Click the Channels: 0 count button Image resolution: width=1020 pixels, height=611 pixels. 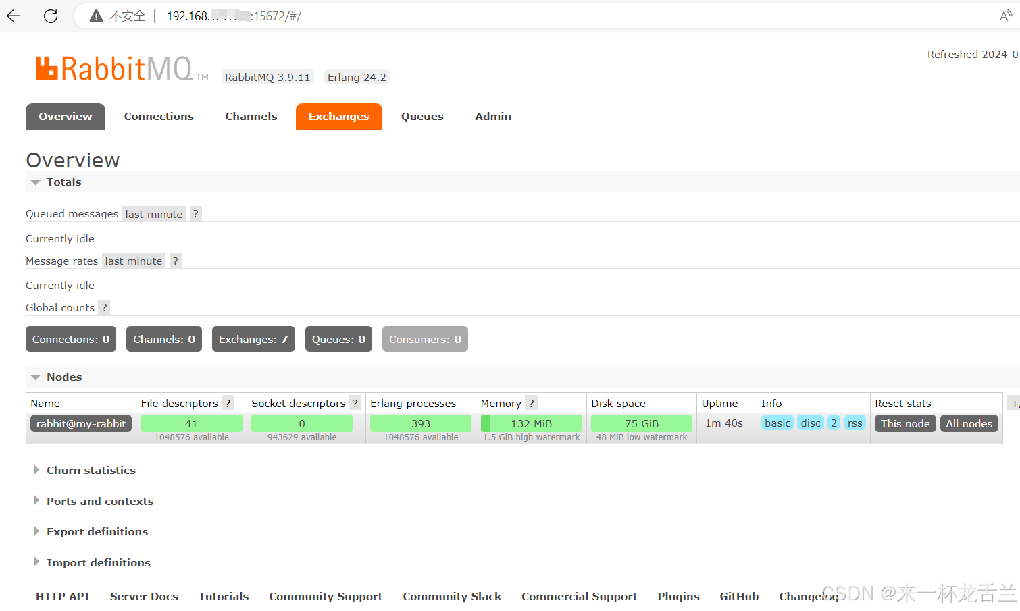(164, 339)
